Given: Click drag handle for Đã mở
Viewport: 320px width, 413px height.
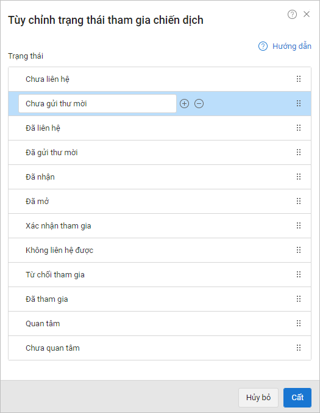Looking at the screenshot, I should point(299,201).
